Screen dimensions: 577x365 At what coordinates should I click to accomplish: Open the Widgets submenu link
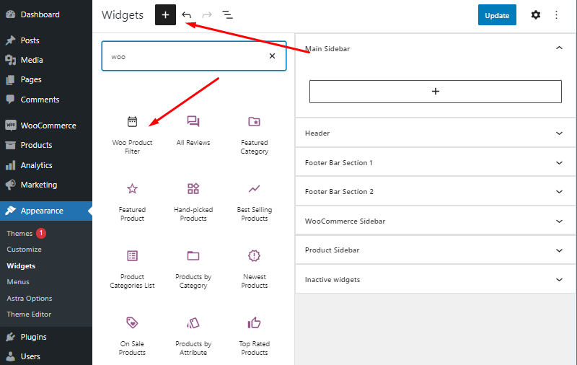click(21, 265)
